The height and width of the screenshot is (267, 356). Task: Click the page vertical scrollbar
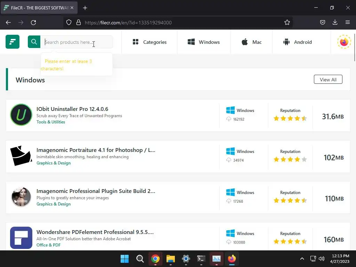pyautogui.click(x=354, y=47)
